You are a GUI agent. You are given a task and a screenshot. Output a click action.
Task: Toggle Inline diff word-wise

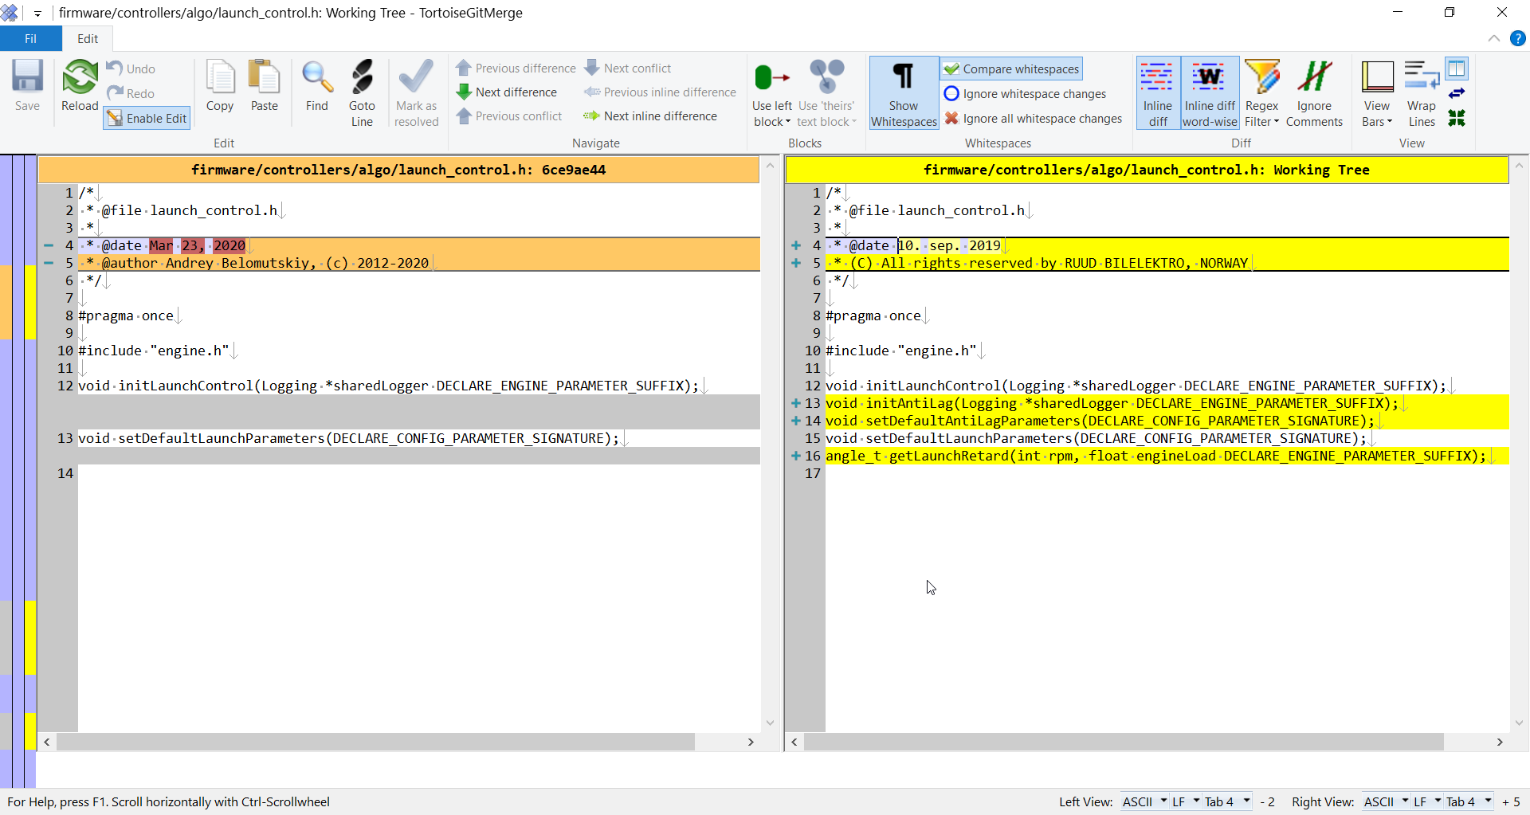coord(1210,92)
